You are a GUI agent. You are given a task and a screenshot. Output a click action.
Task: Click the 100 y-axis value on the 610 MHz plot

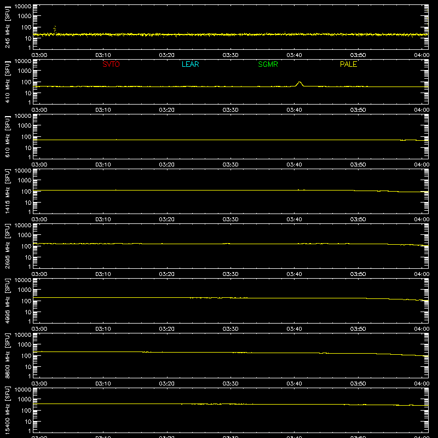(x=26, y=137)
